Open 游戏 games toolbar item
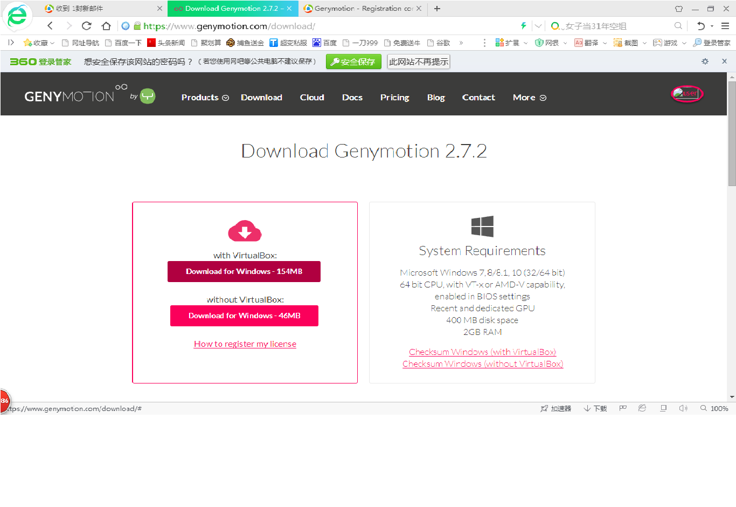This screenshot has width=736, height=507. click(665, 43)
